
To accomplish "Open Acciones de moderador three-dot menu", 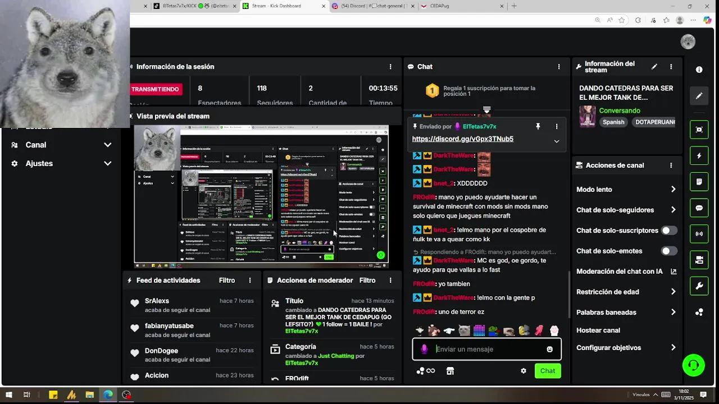I will (390, 281).
